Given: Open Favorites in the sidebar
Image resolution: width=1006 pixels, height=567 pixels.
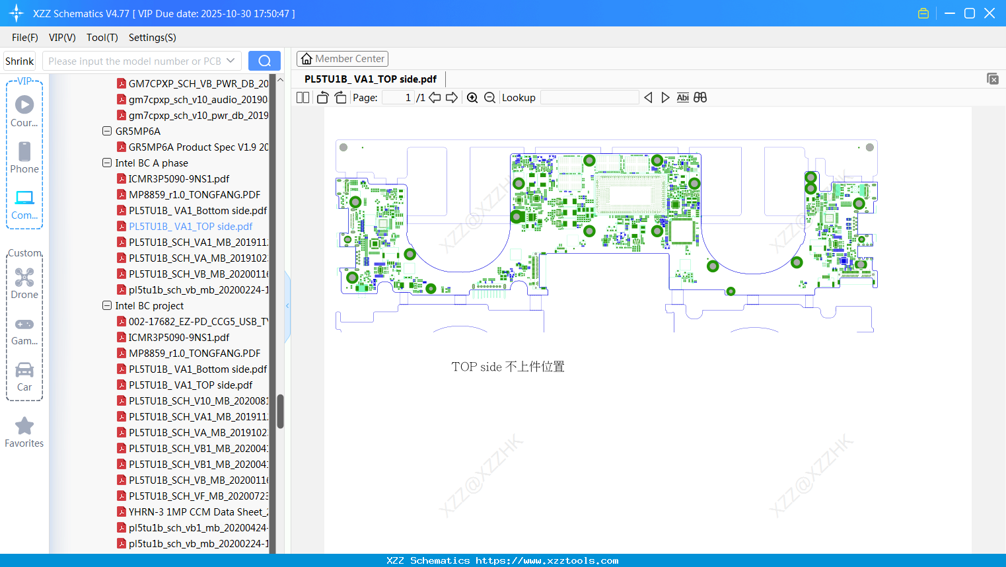Looking at the screenshot, I should point(24,432).
